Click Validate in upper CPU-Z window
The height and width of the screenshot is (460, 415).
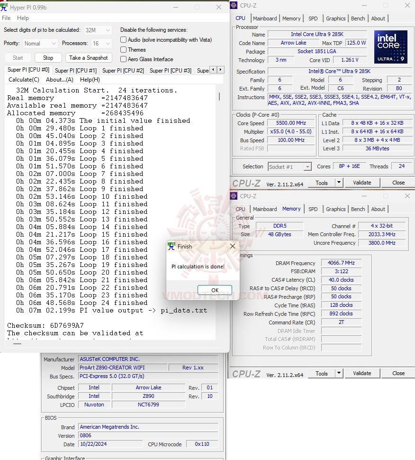[362, 183]
